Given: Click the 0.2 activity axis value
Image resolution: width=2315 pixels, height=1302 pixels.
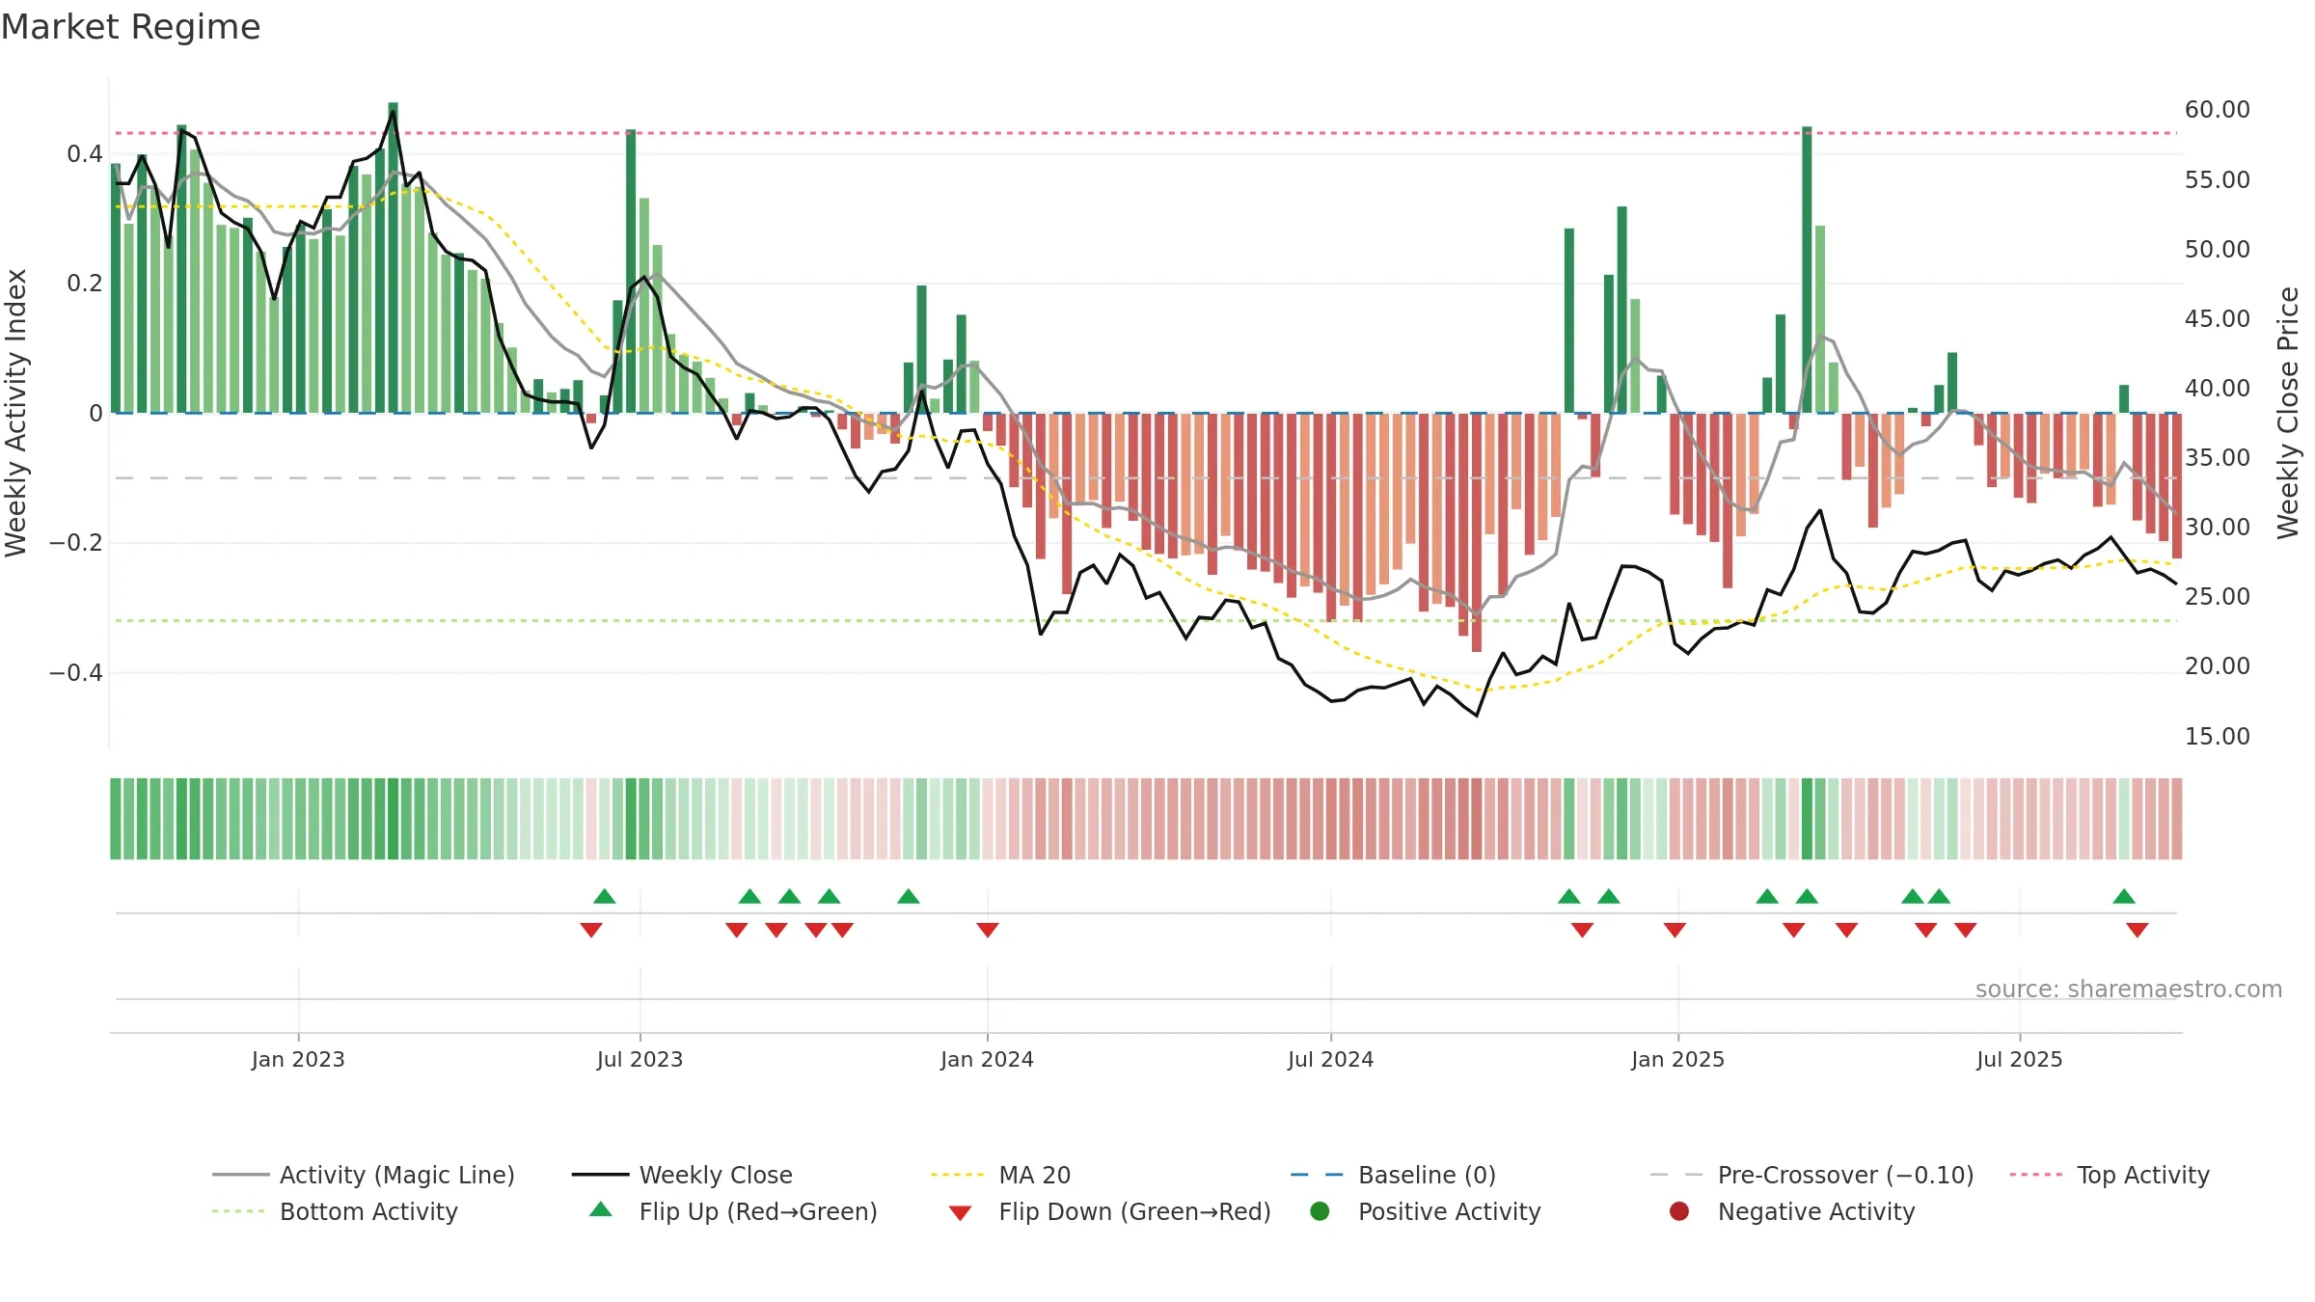Looking at the screenshot, I should point(85,284).
